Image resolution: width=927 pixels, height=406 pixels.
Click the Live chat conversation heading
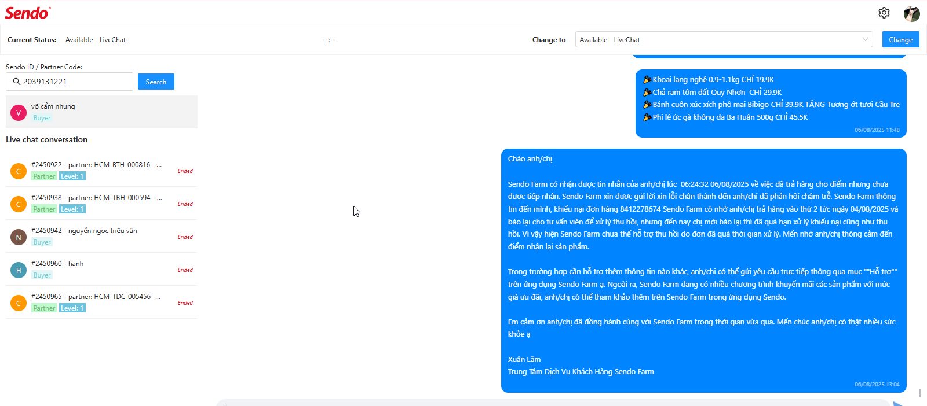pos(47,139)
